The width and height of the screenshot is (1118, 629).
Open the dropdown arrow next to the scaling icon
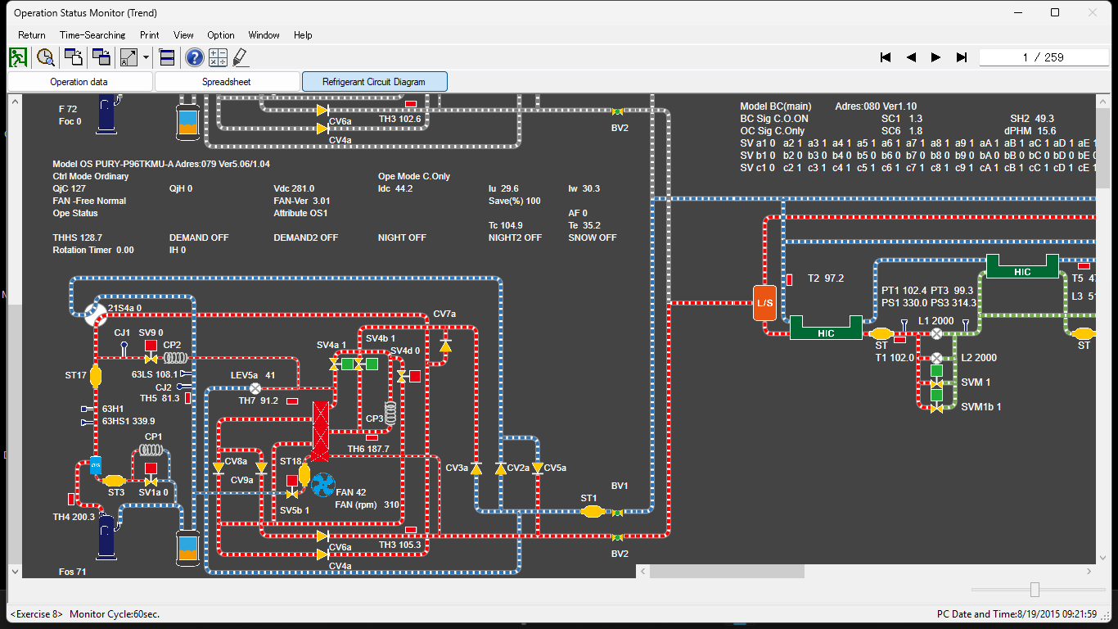(x=146, y=57)
